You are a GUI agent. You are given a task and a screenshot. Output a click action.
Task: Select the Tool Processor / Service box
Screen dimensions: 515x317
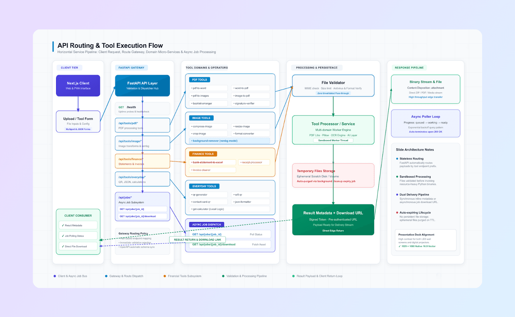(333, 130)
